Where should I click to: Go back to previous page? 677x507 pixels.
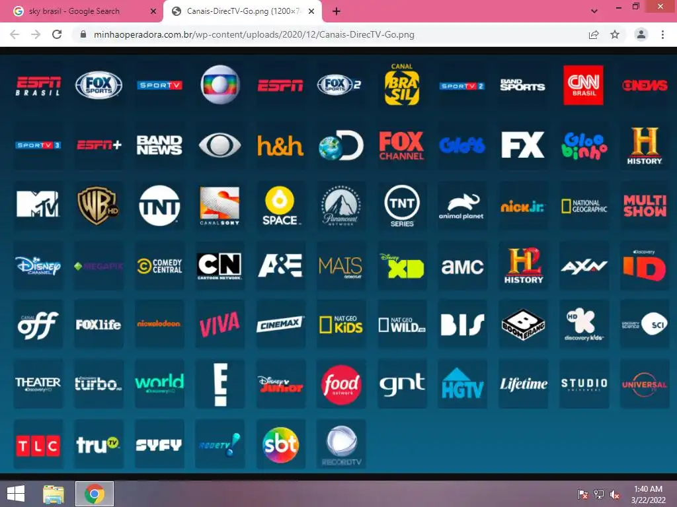tap(15, 34)
